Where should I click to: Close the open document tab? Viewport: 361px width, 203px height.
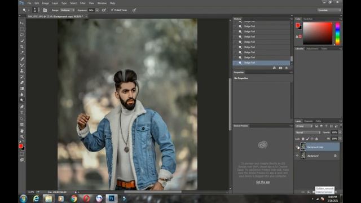pos(86,16)
